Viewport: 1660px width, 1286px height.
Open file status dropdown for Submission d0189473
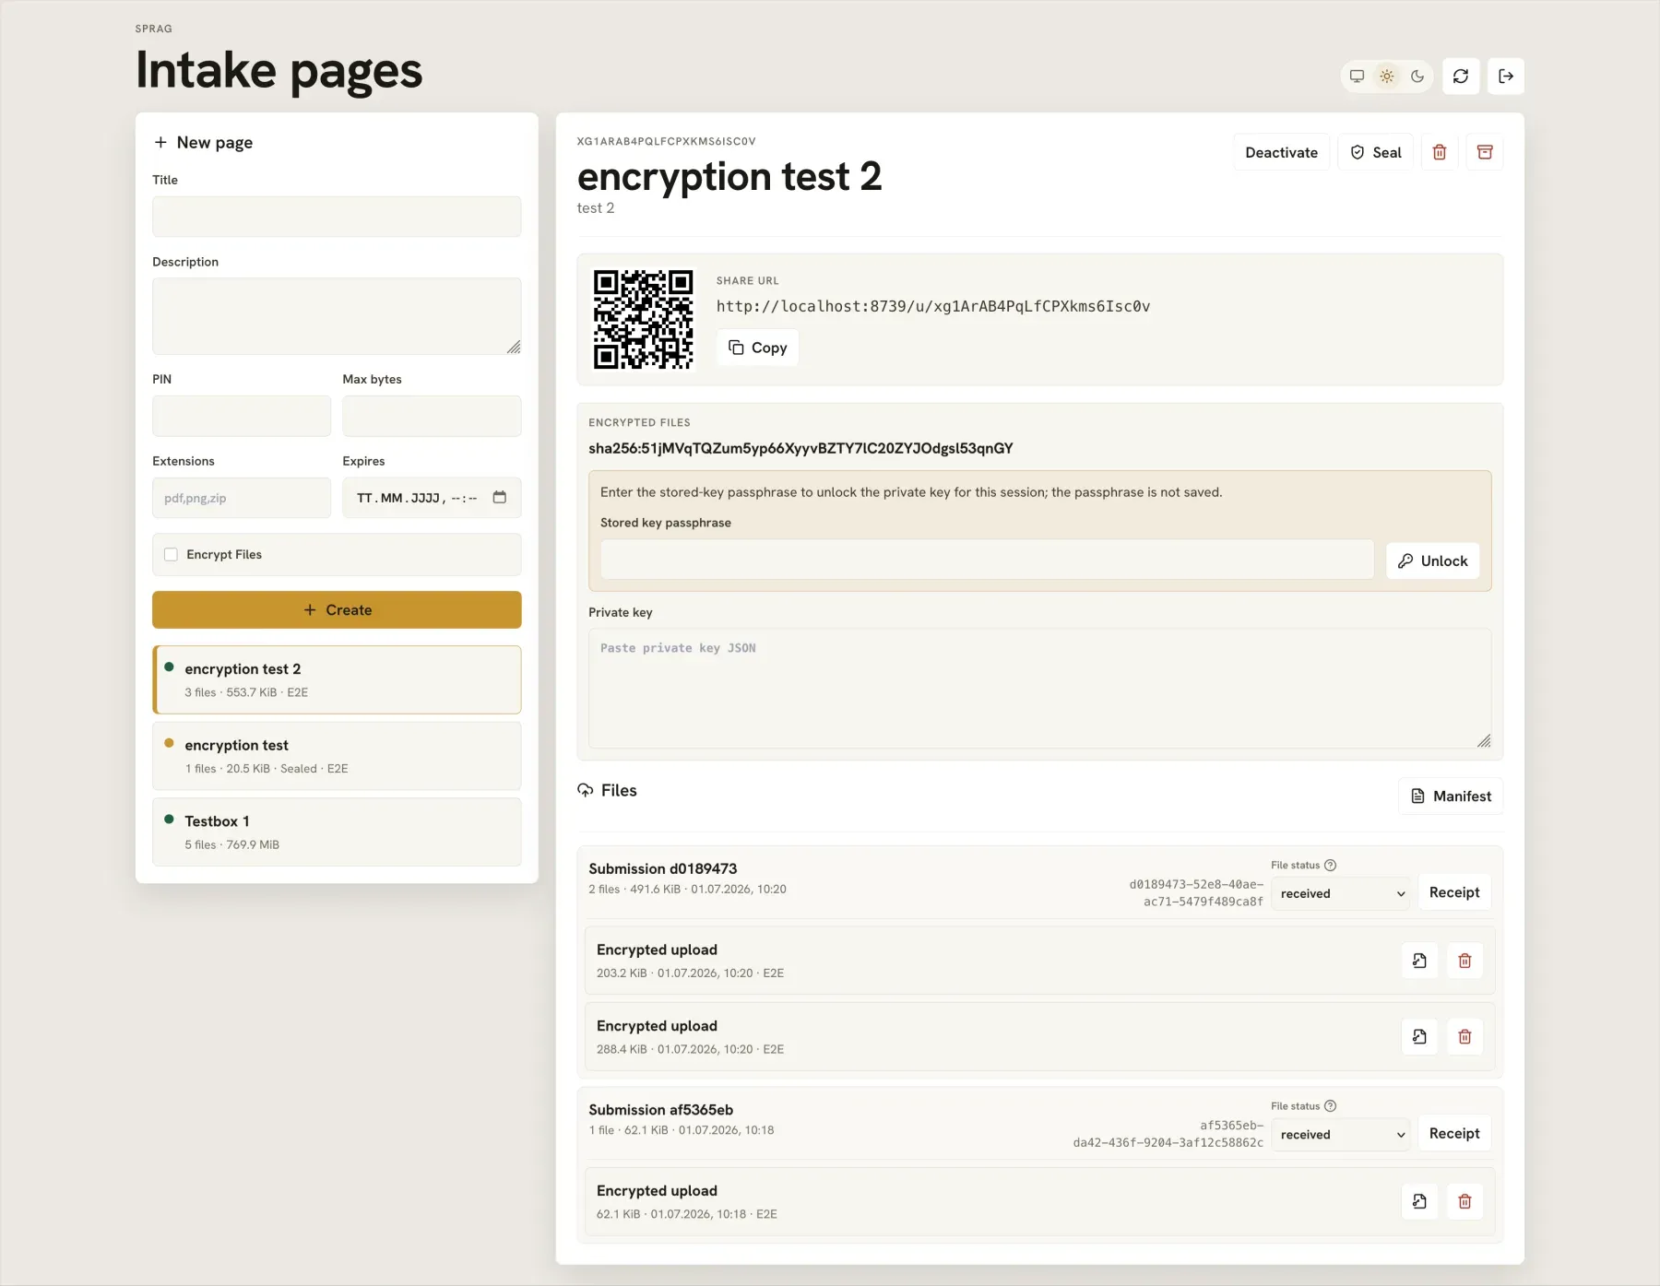[1340, 893]
